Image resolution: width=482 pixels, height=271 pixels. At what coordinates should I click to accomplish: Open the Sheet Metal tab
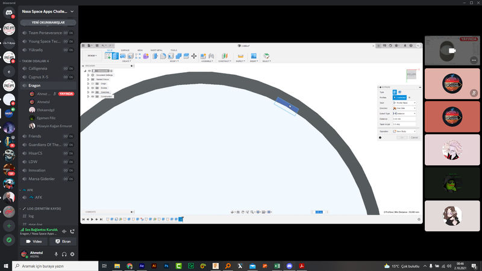pyautogui.click(x=157, y=50)
